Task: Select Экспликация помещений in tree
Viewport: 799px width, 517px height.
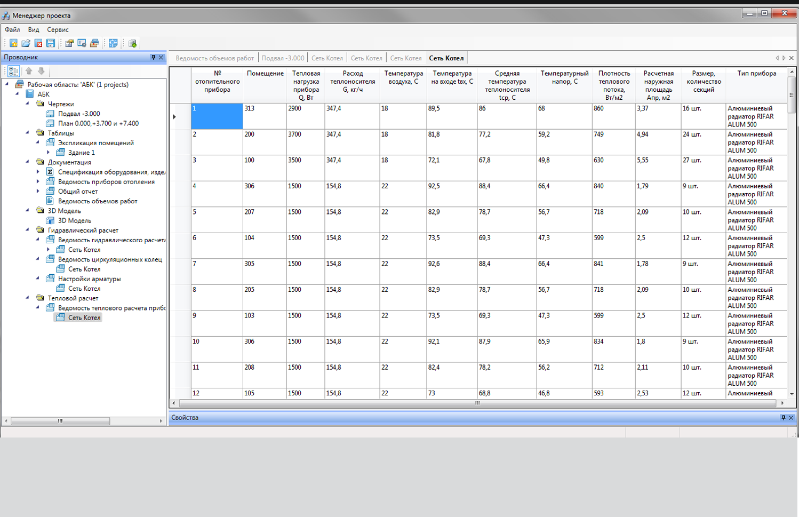Action: 96,143
